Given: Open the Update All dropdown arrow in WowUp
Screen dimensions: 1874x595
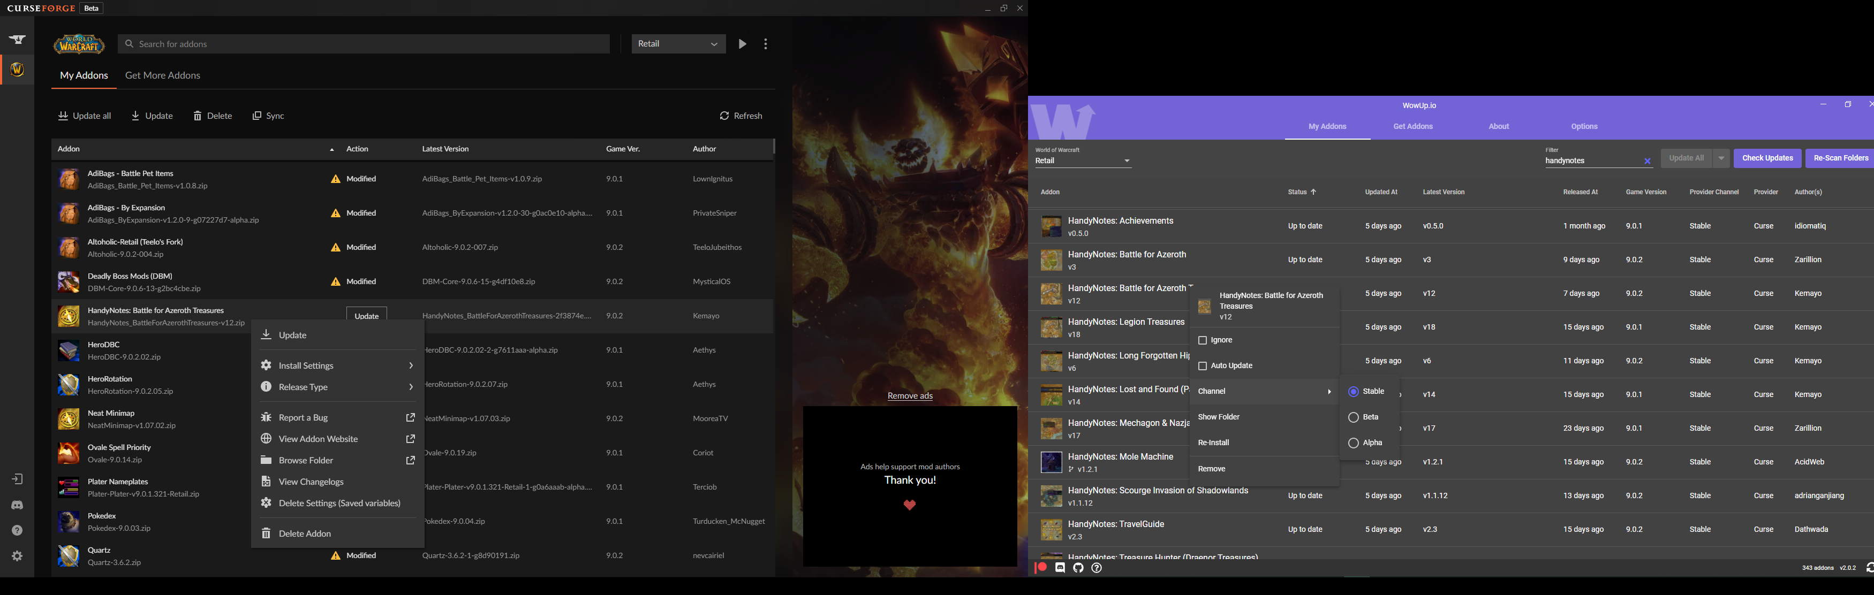Looking at the screenshot, I should [1721, 158].
